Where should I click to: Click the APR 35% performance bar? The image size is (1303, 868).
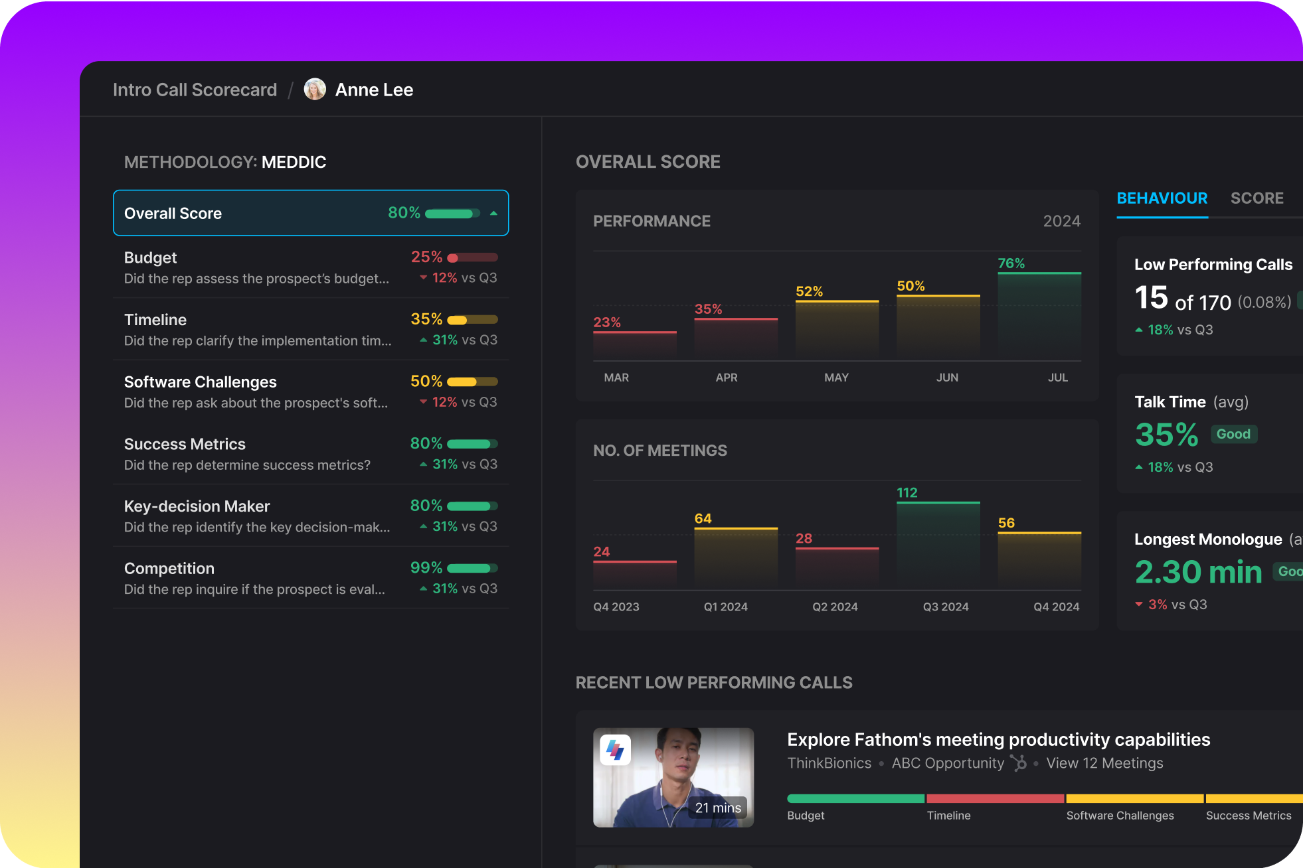coord(736,339)
